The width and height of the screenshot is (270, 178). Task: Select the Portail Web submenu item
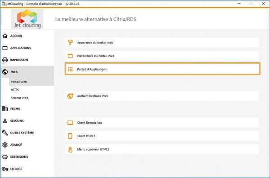[31, 82]
